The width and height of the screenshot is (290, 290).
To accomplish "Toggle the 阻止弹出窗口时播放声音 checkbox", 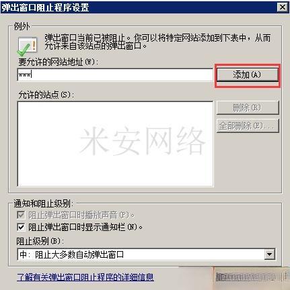I will (x=21, y=215).
